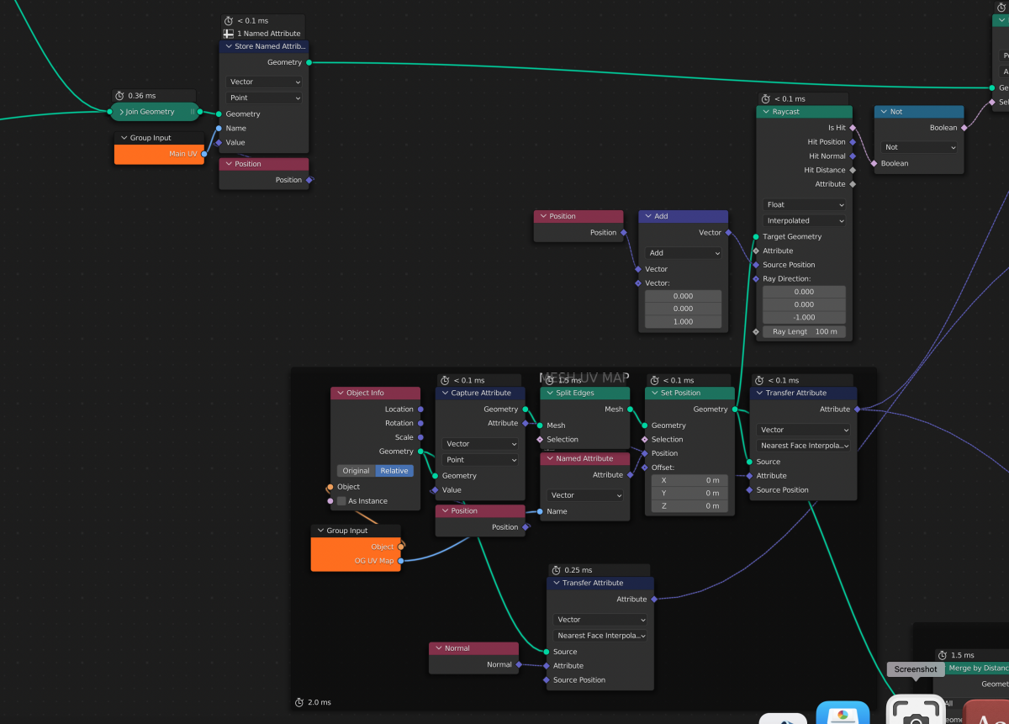Screen dimensions: 1009x724
Task: Click the Offset X value field in Set Position
Action: click(687, 480)
